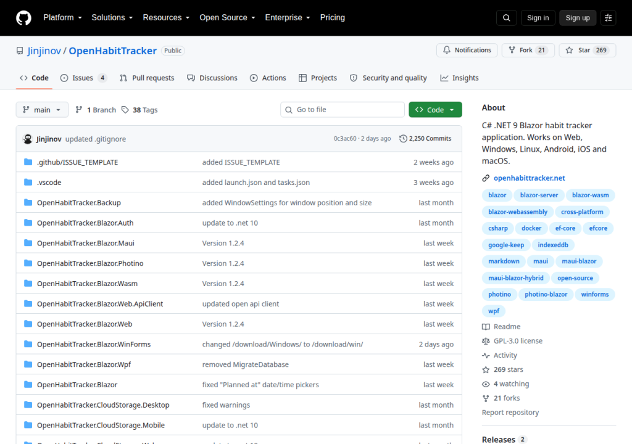
Task: Fork the repository via Fork button
Action: (x=528, y=50)
